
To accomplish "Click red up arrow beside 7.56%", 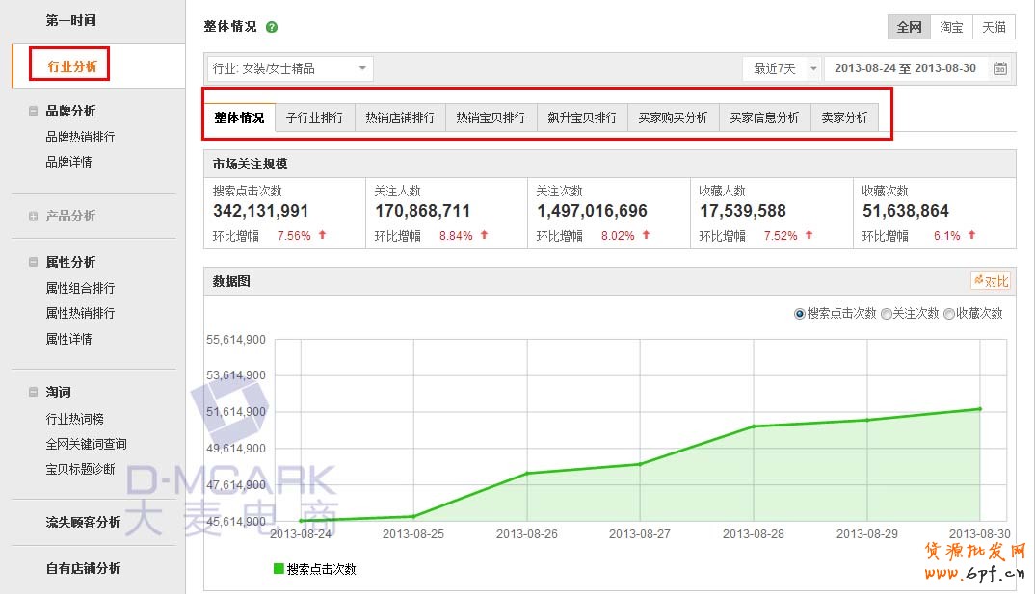I will pos(321,235).
